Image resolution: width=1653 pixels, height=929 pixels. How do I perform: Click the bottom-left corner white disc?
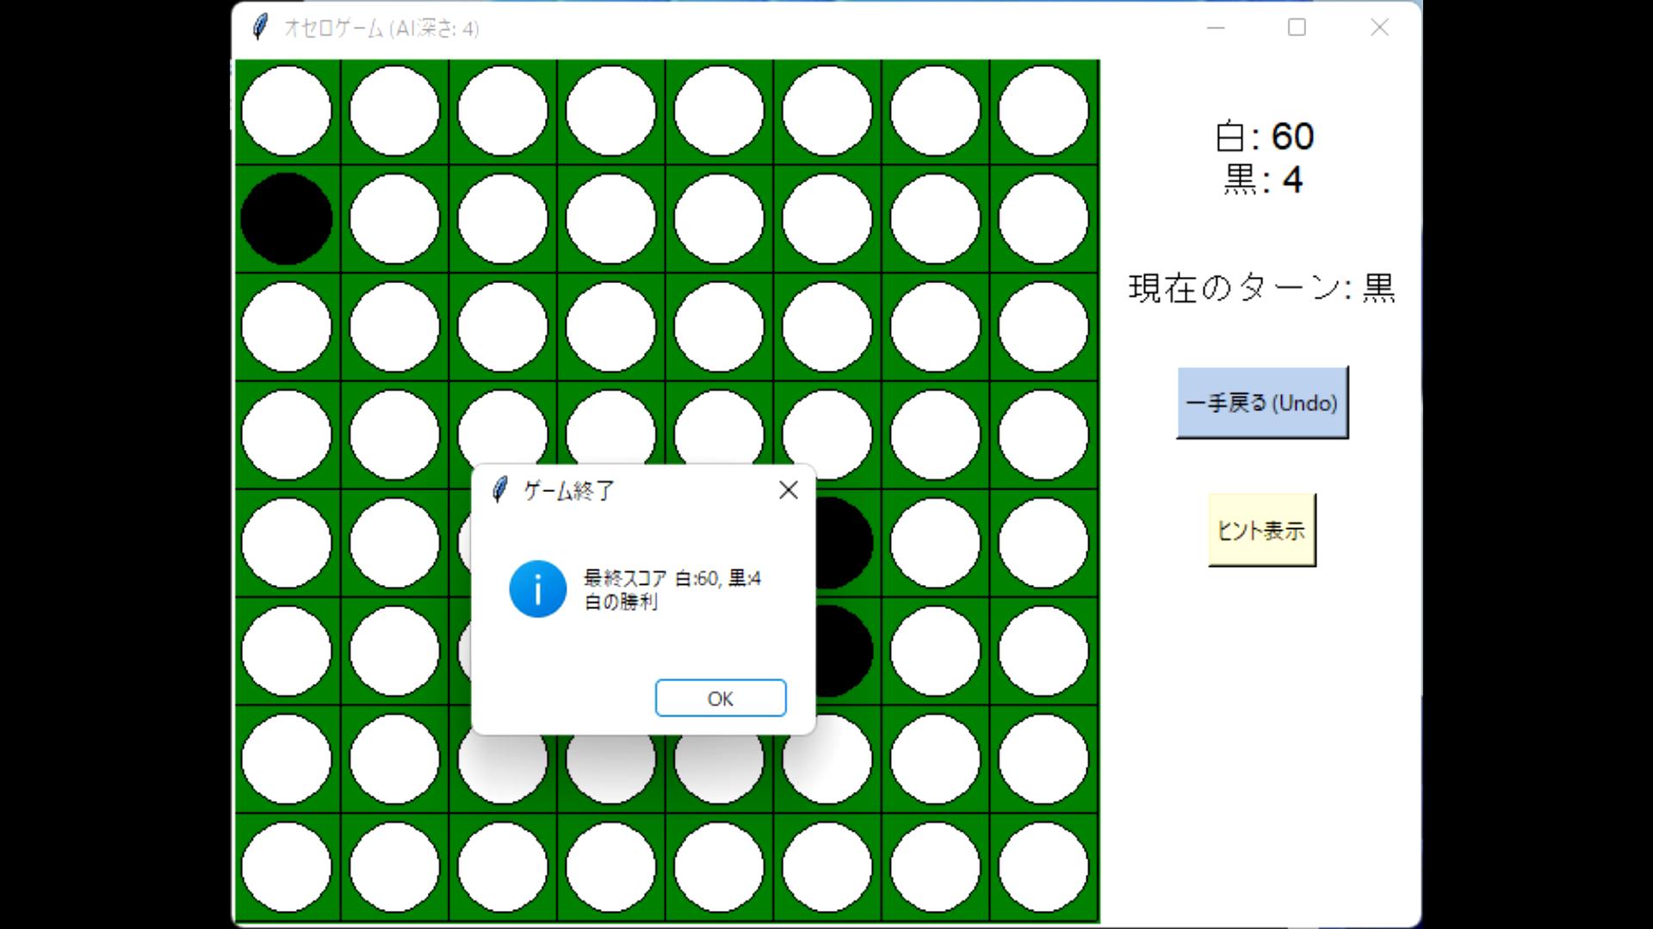click(287, 866)
